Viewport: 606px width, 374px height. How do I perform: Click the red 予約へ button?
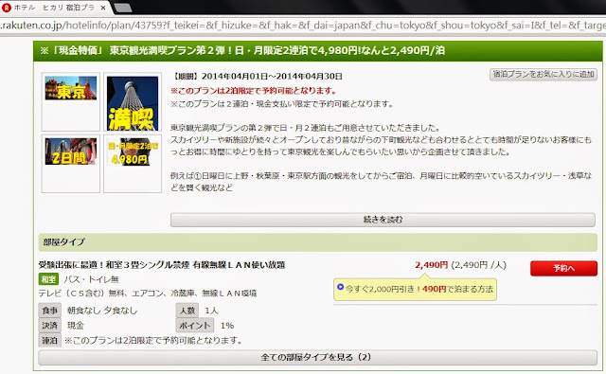pyautogui.click(x=563, y=268)
